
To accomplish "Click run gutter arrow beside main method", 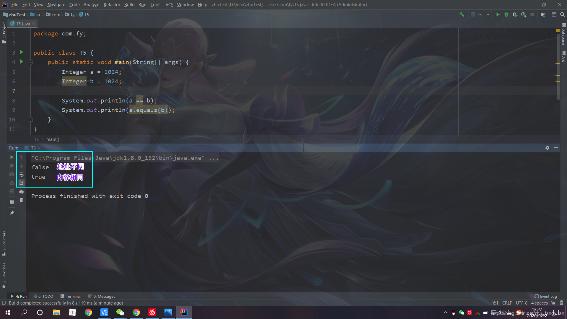I will (x=21, y=62).
